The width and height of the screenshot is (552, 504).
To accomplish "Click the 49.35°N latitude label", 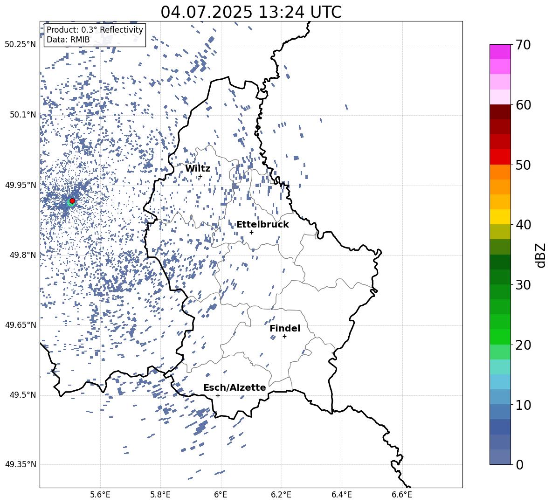I will click(x=21, y=464).
